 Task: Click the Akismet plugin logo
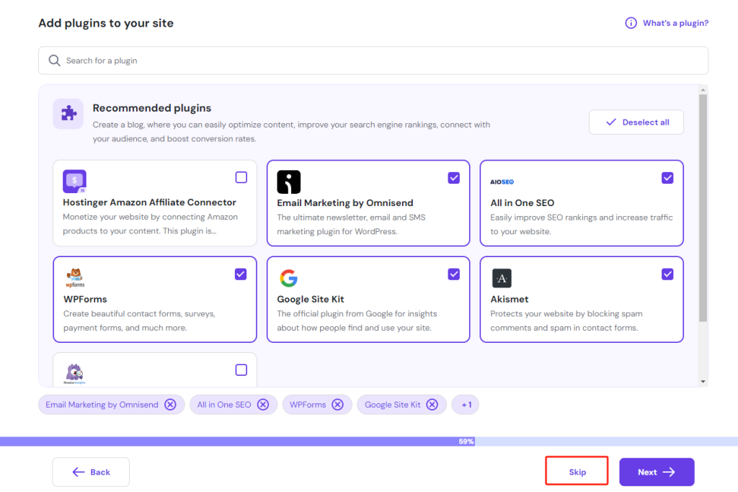click(x=502, y=278)
